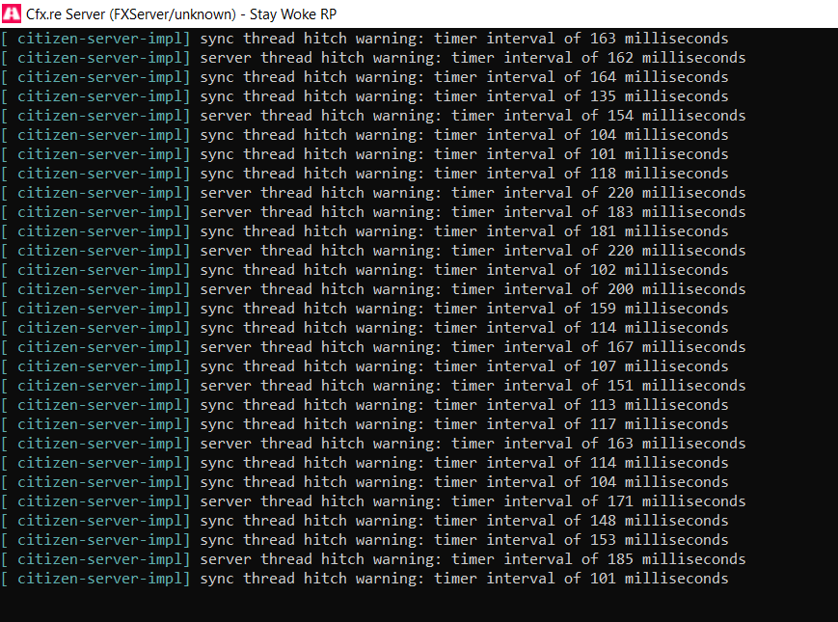Select the server thread warning of 154 milliseconds
838x622 pixels.
373,116
